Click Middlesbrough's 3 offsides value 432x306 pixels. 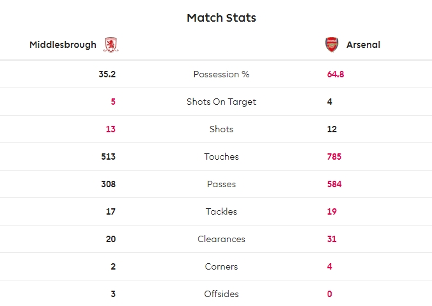tap(113, 294)
